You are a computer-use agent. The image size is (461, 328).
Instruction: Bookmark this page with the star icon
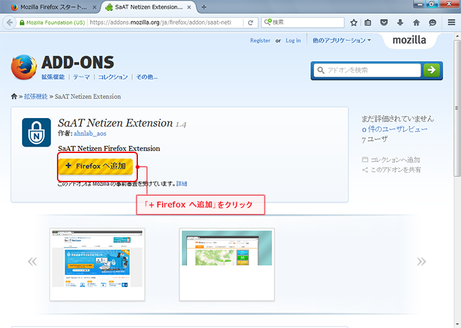click(354, 23)
